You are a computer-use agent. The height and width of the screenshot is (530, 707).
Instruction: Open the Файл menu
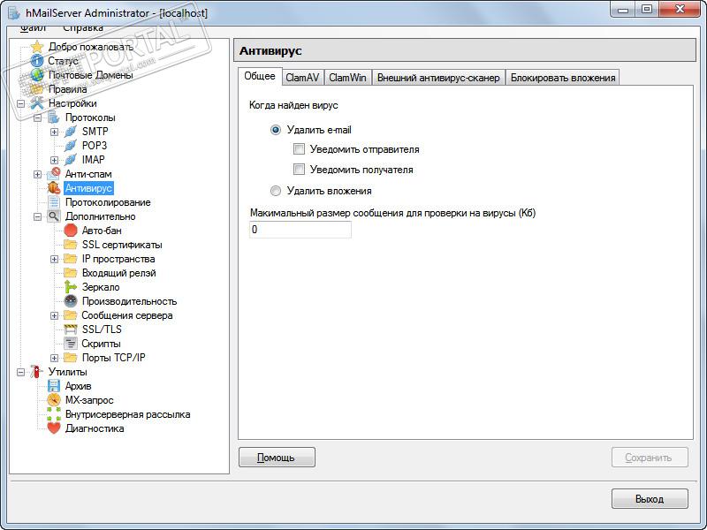point(33,28)
